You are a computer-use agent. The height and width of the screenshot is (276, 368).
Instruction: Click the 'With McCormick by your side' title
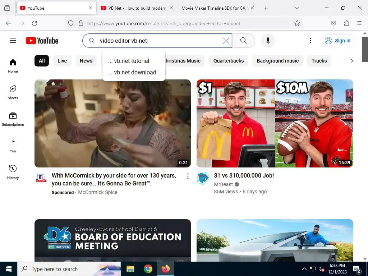(x=114, y=179)
